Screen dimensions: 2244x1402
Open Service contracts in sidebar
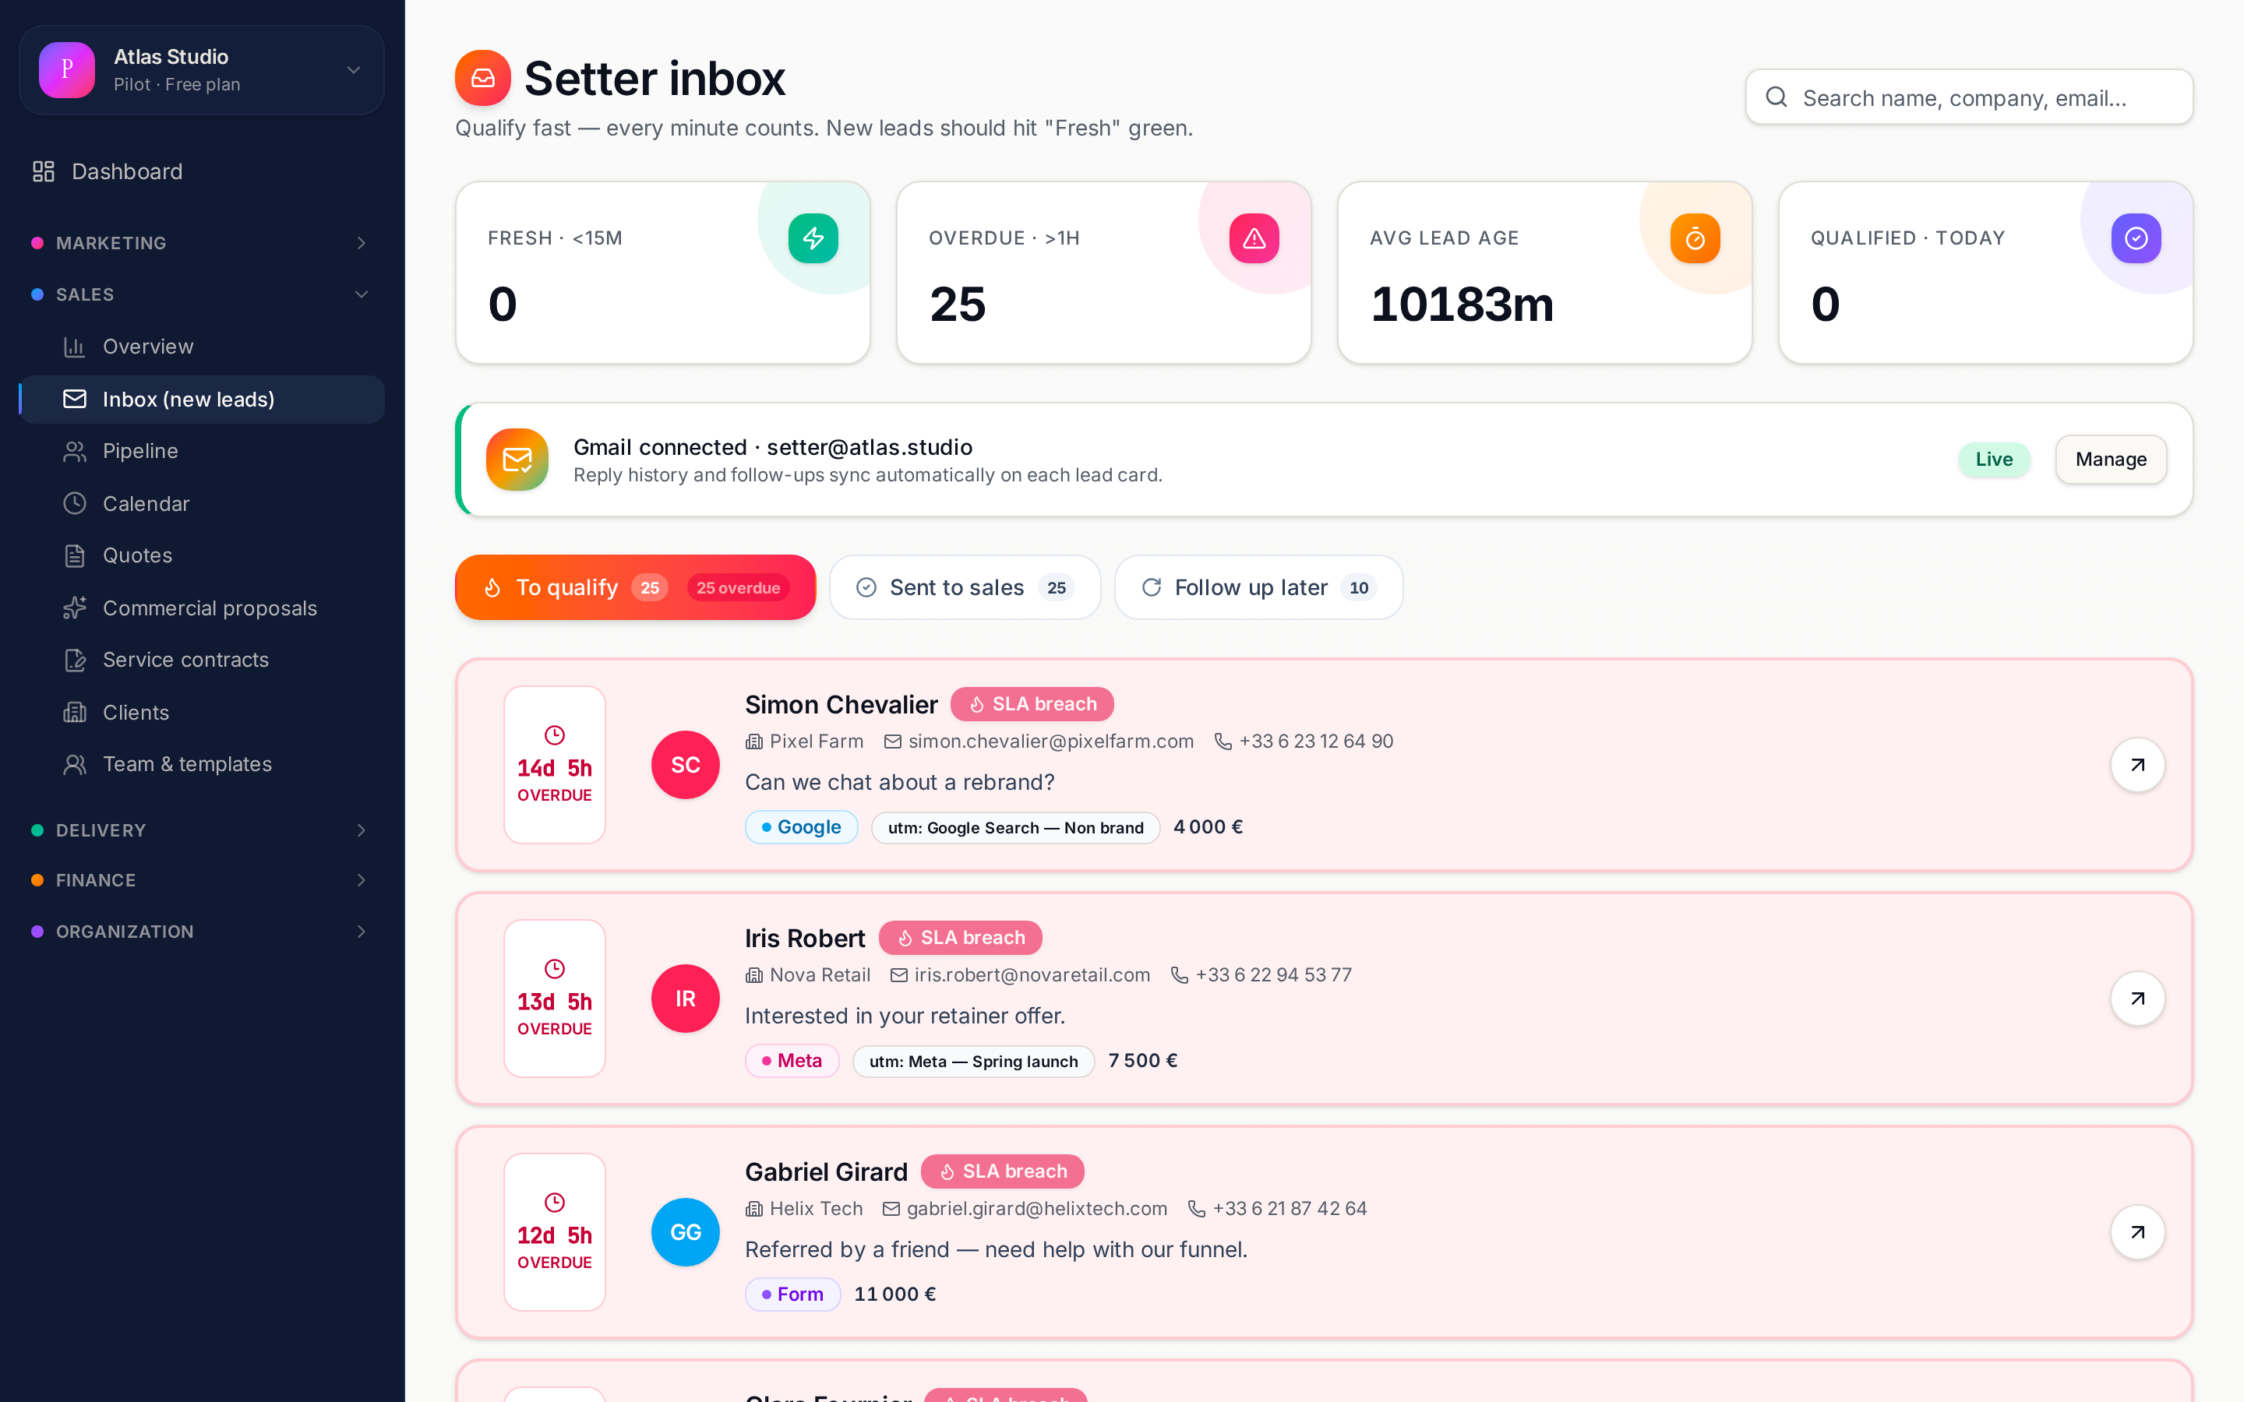pos(201,660)
